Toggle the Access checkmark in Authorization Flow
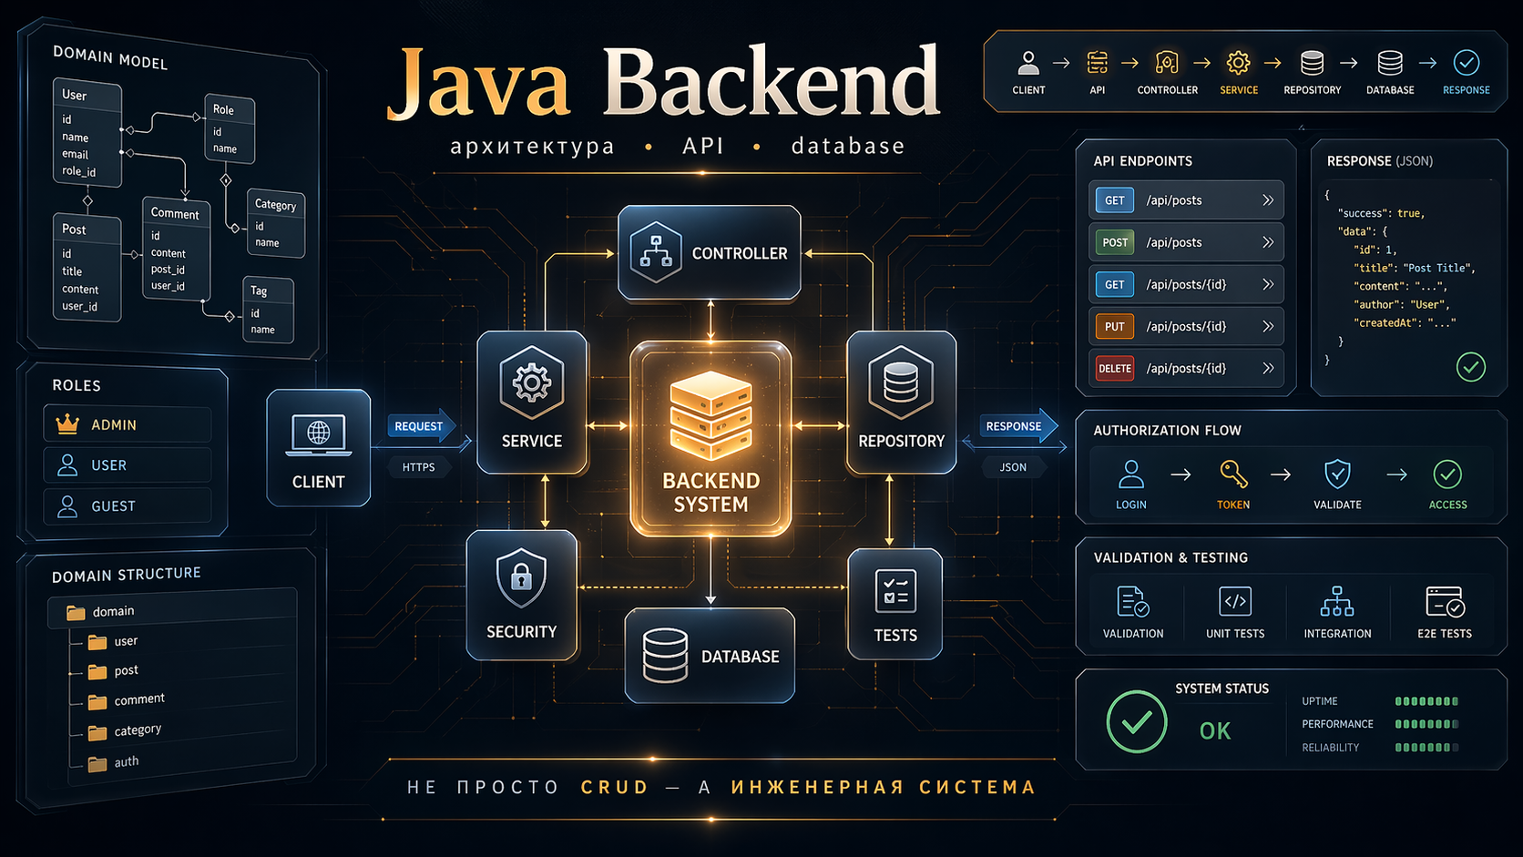Viewport: 1523px width, 857px height. click(x=1447, y=474)
